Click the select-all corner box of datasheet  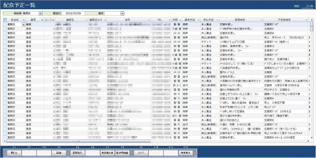[5, 20]
